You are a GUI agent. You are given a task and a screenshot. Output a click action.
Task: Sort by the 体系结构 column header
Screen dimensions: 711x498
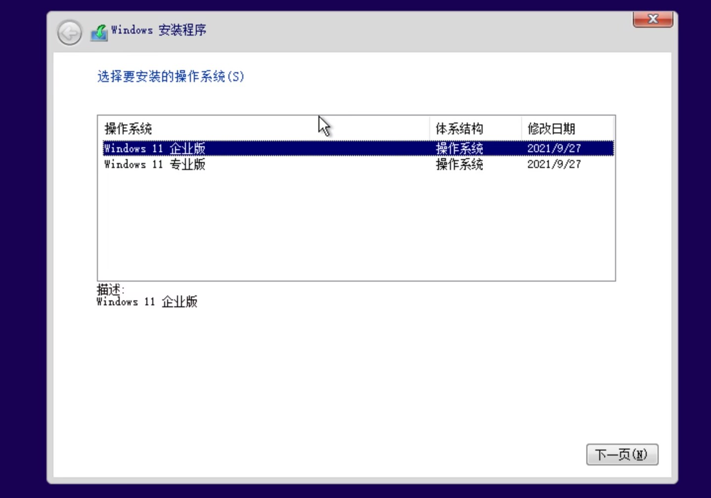[x=475, y=129]
